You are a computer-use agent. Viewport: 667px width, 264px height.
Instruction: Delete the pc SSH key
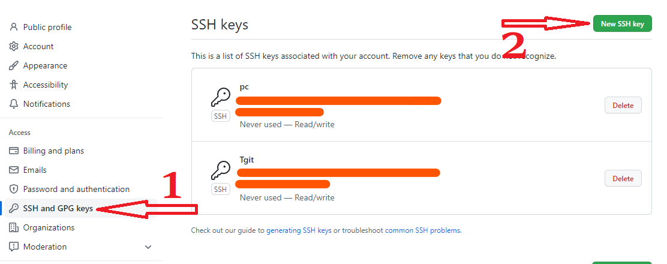623,105
